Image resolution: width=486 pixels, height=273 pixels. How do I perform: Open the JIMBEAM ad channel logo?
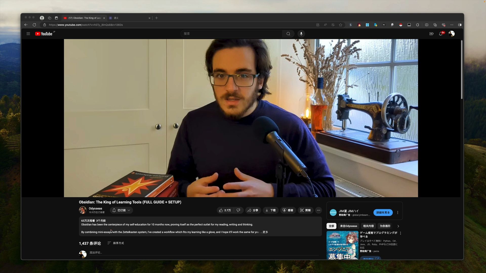(x=333, y=213)
